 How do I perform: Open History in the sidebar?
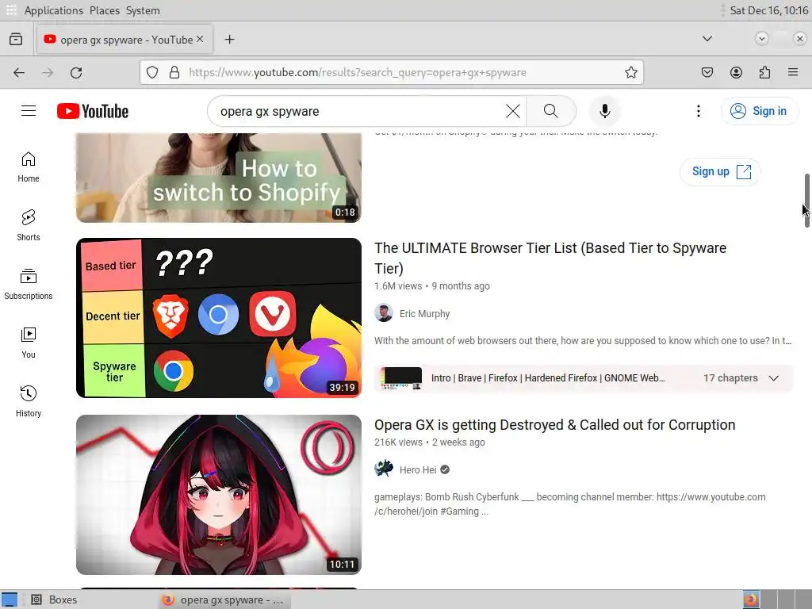tap(29, 401)
